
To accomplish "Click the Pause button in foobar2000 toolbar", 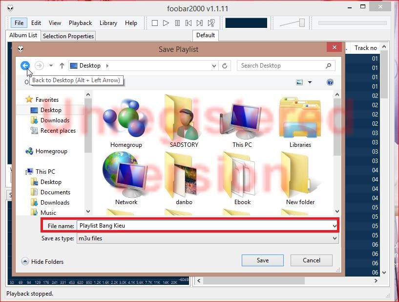I will click(177, 23).
